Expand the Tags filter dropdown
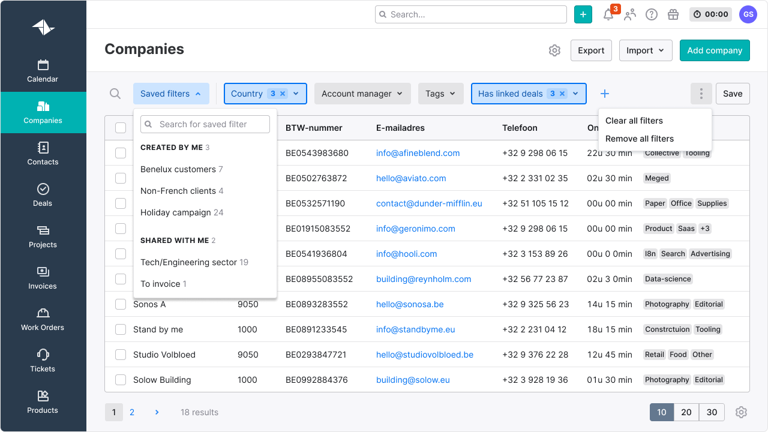Image resolution: width=768 pixels, height=432 pixels. click(x=440, y=94)
